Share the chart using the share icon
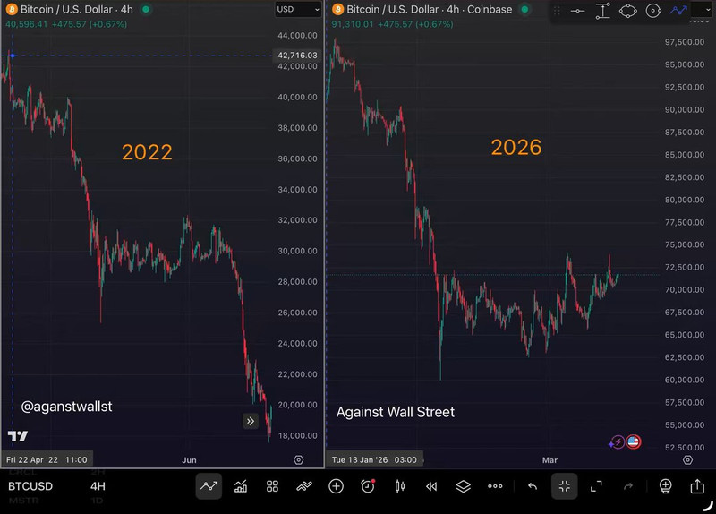Image resolution: width=716 pixels, height=514 pixels. 697,486
